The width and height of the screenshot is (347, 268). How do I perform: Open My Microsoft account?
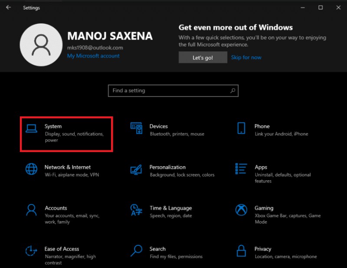(93, 56)
